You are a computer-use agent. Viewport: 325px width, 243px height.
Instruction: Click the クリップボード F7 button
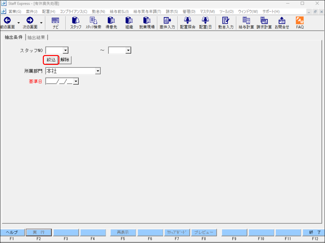pos(177,232)
